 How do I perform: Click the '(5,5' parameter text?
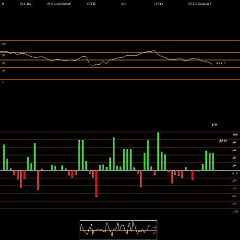123,4
